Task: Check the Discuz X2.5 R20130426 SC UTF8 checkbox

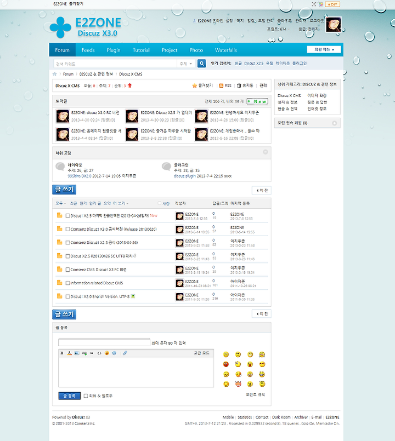Action: [x=67, y=256]
